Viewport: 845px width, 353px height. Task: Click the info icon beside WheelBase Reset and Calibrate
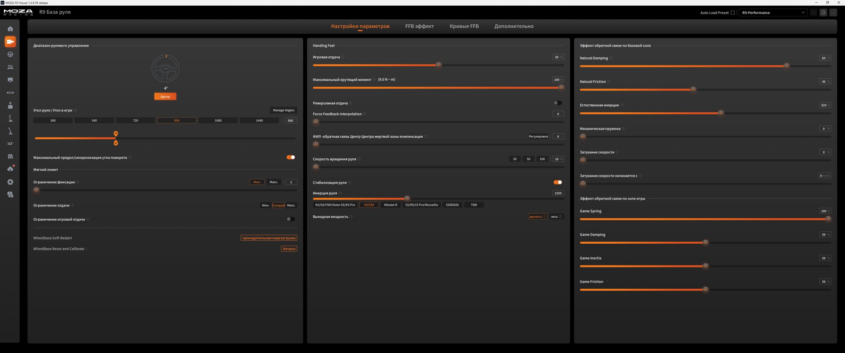click(87, 249)
